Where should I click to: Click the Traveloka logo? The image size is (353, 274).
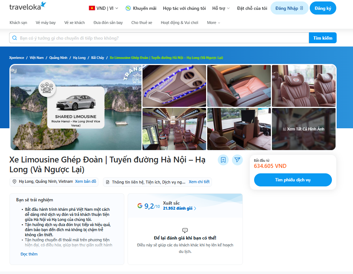click(28, 7)
